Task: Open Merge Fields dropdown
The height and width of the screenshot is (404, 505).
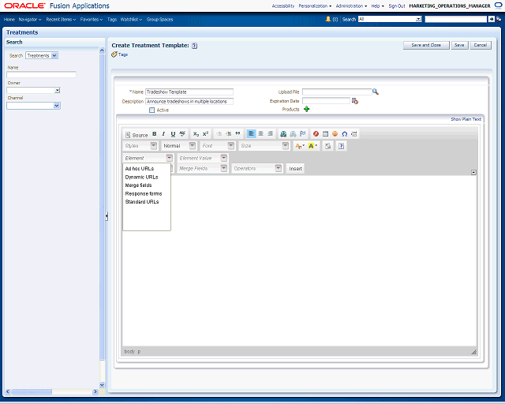Action: point(223,168)
